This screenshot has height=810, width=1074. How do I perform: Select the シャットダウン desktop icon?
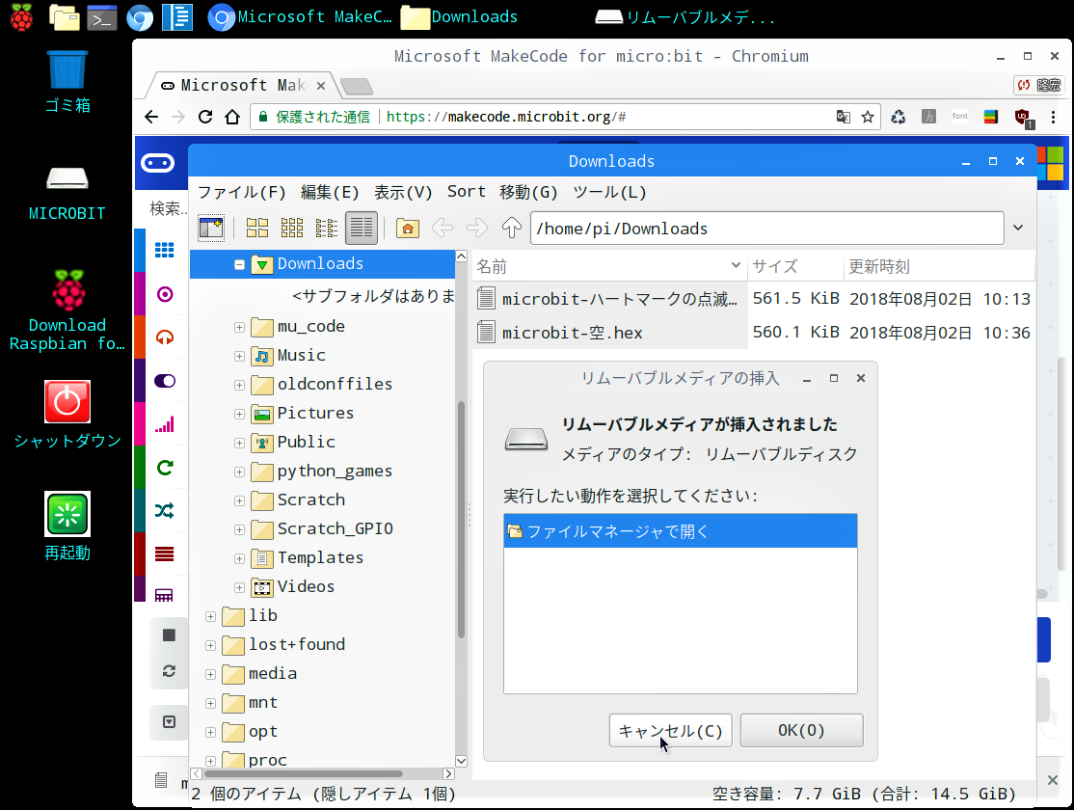coord(67,415)
